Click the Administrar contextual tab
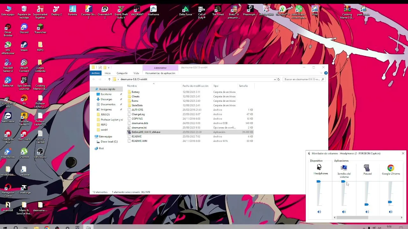Screen dimensions: 408x229 (160, 68)
